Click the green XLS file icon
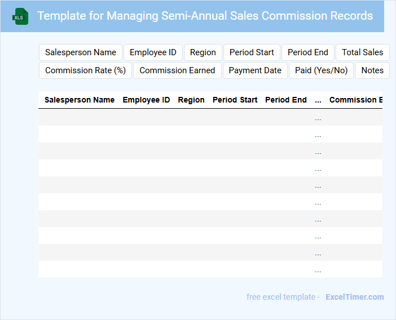Screen dimensions: 396x320 click(x=21, y=16)
